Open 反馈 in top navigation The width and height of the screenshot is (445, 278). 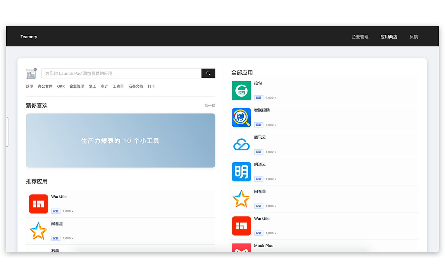point(414,36)
